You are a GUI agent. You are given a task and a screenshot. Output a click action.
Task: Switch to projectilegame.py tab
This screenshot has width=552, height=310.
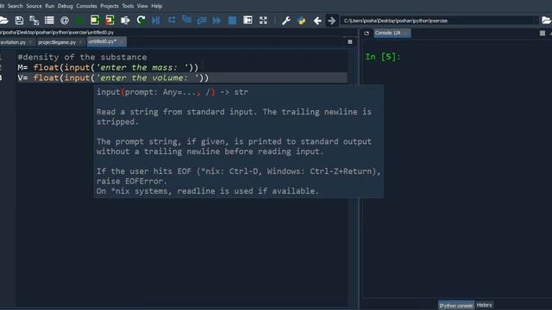point(57,42)
